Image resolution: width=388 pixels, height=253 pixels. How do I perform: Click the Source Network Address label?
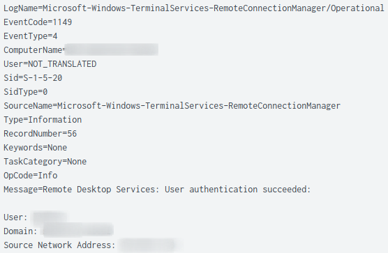pos(59,245)
